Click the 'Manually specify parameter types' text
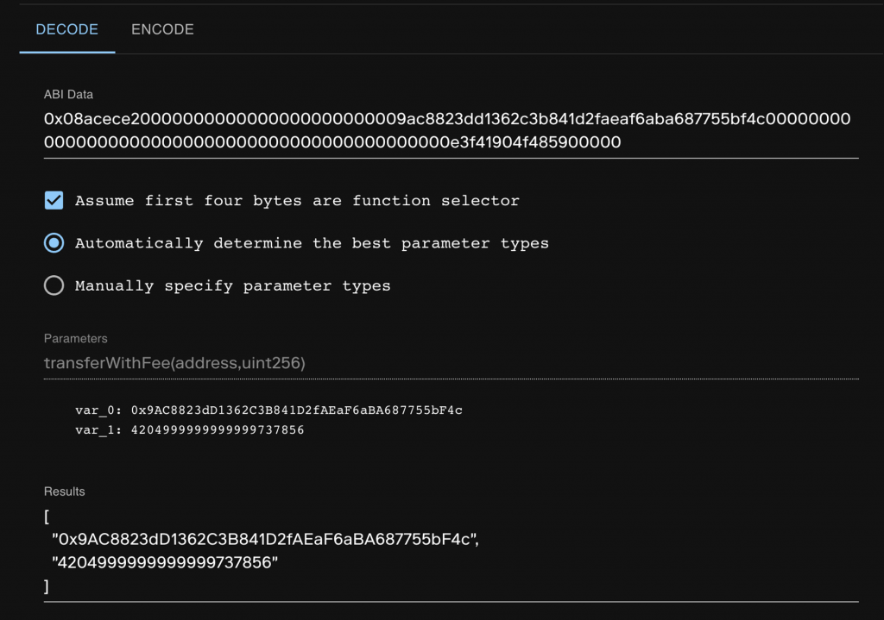 [x=232, y=285]
